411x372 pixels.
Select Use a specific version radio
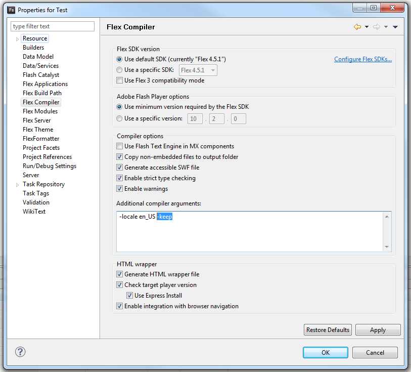[119, 118]
